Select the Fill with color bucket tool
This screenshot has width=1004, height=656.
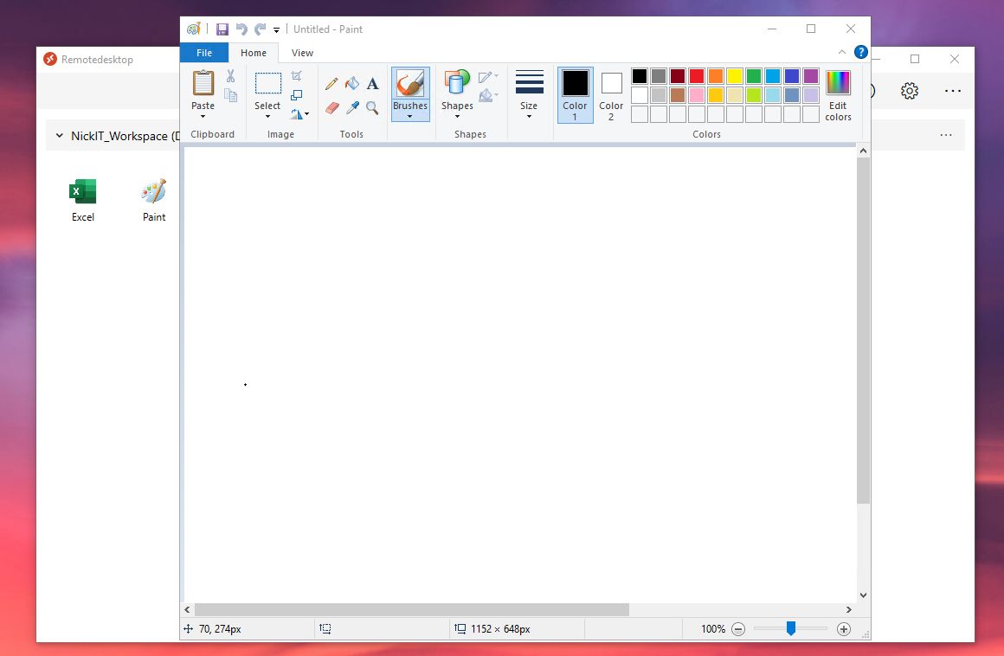coord(352,83)
